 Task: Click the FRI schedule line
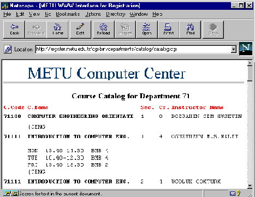(x=68, y=165)
